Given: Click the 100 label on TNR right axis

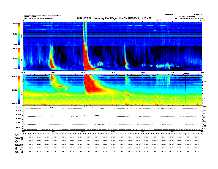Looking at the screenshot, I should (205, 82).
